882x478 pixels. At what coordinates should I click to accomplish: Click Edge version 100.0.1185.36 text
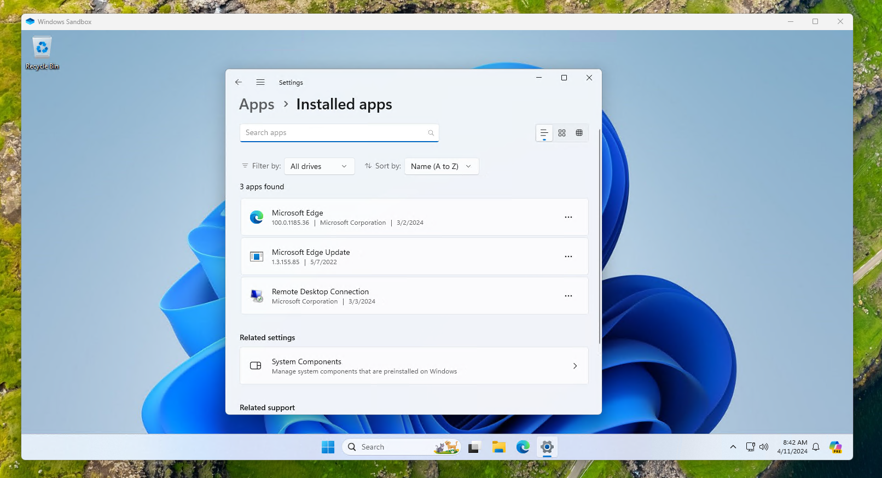coord(291,223)
